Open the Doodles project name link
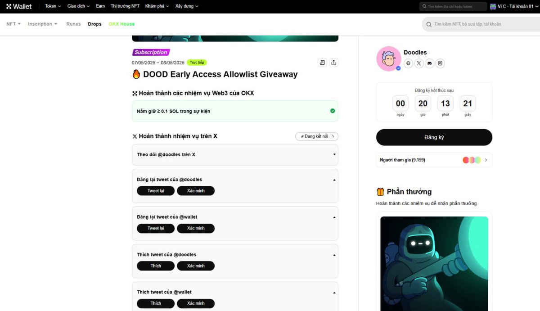This screenshot has width=540, height=311. click(415, 53)
